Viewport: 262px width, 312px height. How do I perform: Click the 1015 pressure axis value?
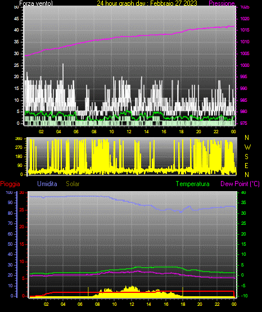pyautogui.click(x=245, y=30)
